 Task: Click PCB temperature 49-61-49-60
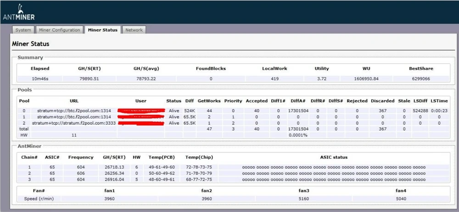[162, 167]
